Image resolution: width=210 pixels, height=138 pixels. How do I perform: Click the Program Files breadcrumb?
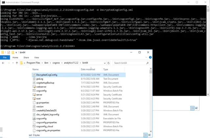[33, 63]
